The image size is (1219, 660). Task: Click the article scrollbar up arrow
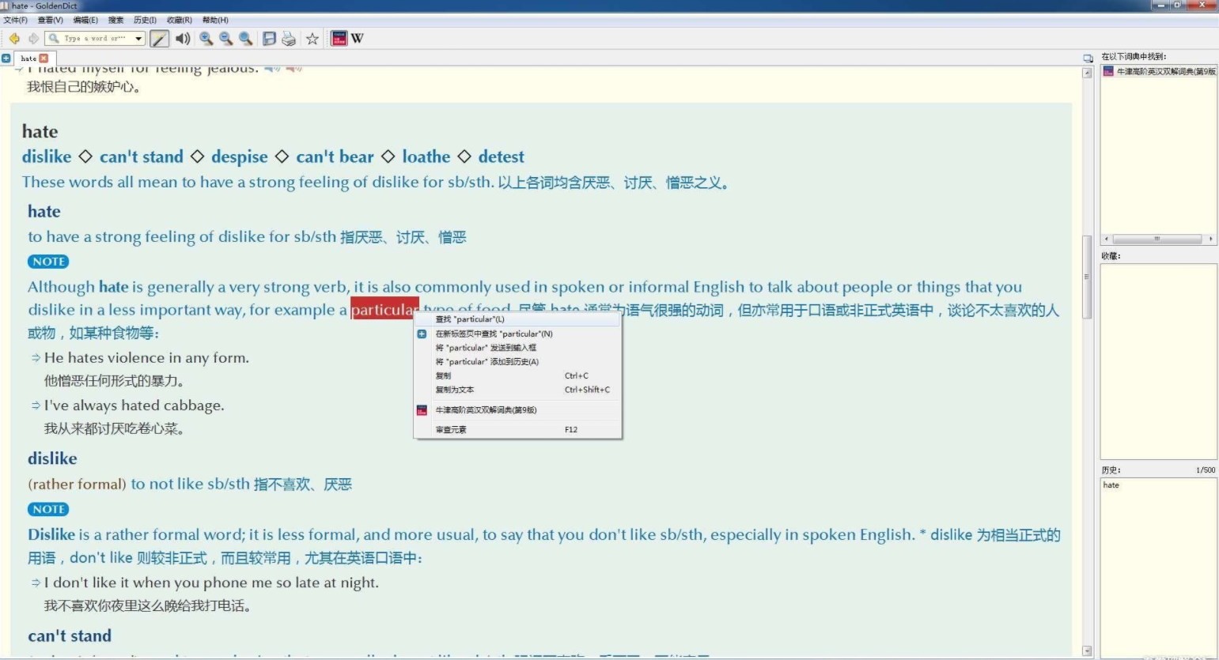click(x=1087, y=73)
